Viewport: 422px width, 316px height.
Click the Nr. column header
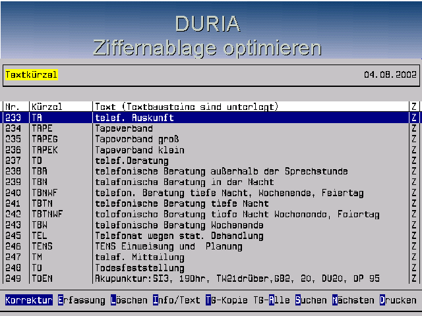pos(13,107)
